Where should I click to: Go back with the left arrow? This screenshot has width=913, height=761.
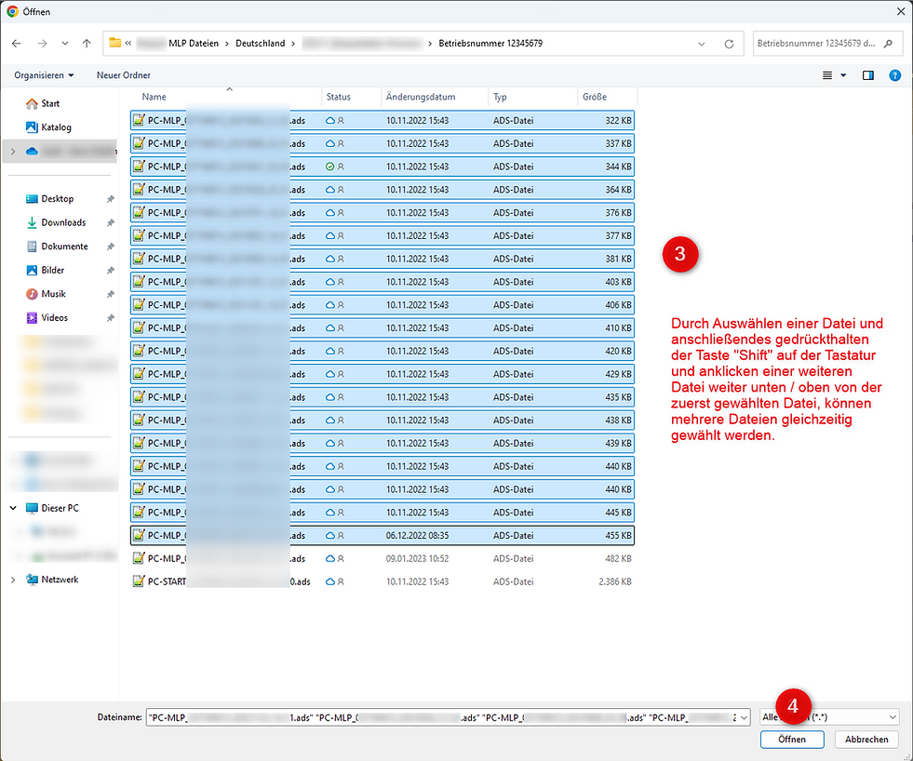pos(17,43)
